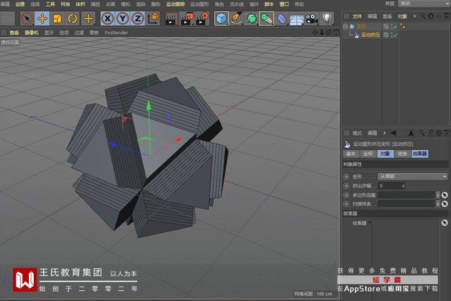Open the 界面 layout dropdown

coord(424,4)
